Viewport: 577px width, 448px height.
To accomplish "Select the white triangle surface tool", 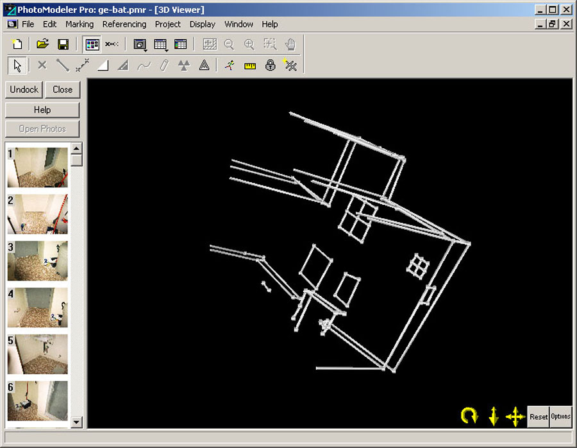I will click(x=103, y=65).
